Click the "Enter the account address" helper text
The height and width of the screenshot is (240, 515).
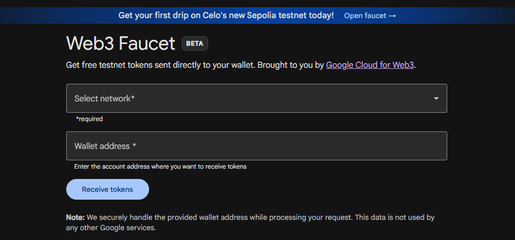160,167
